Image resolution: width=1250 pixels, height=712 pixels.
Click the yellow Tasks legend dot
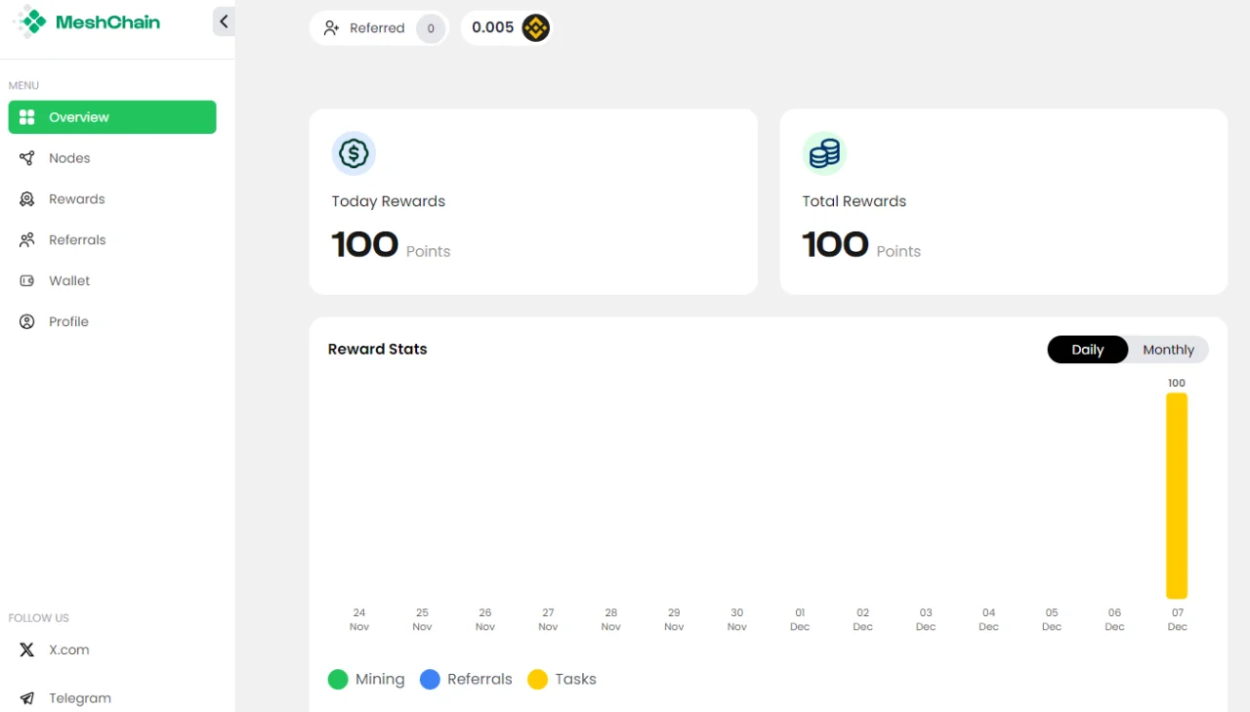[537, 680]
